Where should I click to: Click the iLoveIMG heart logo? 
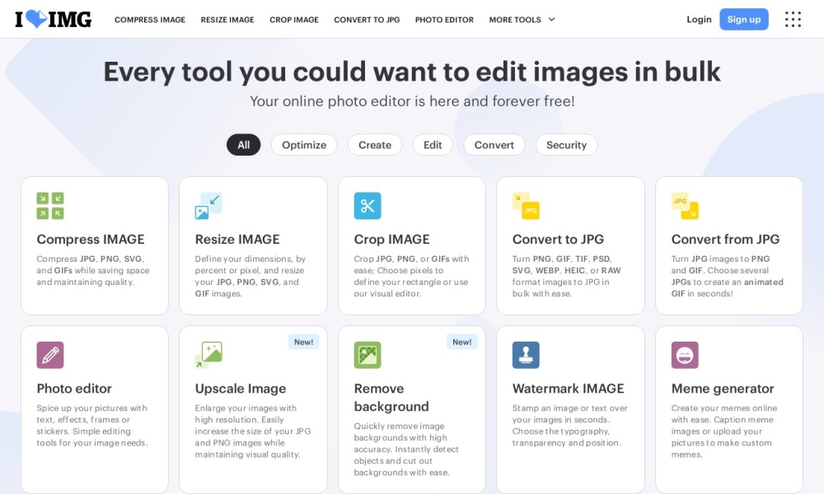53,19
